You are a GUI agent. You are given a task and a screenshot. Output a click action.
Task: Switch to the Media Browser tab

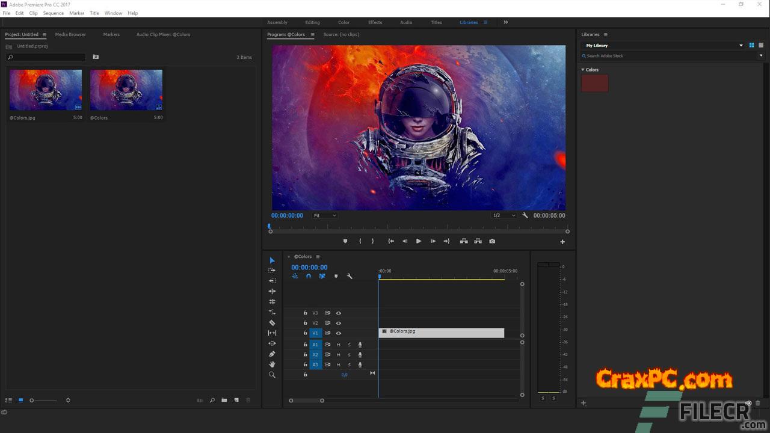pos(70,34)
